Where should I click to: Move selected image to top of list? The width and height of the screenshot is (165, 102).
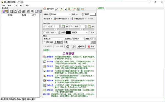pyautogui.click(x=12, y=11)
